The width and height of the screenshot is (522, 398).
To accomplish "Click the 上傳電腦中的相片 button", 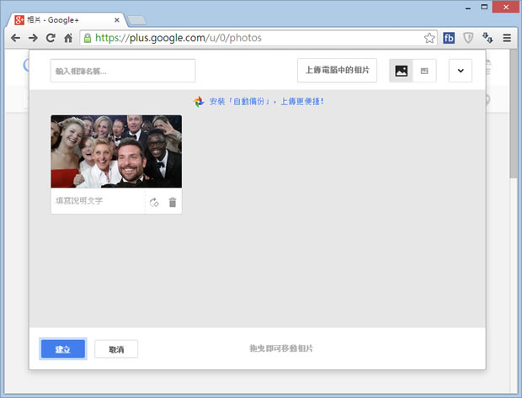I will tap(338, 70).
